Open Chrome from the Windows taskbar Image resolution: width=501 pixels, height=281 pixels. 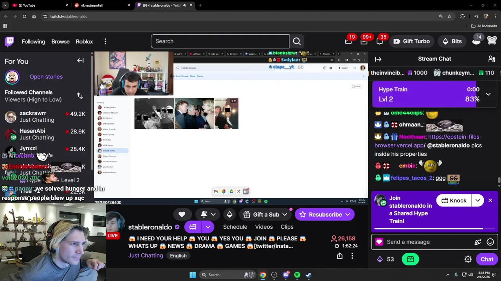[263, 275]
